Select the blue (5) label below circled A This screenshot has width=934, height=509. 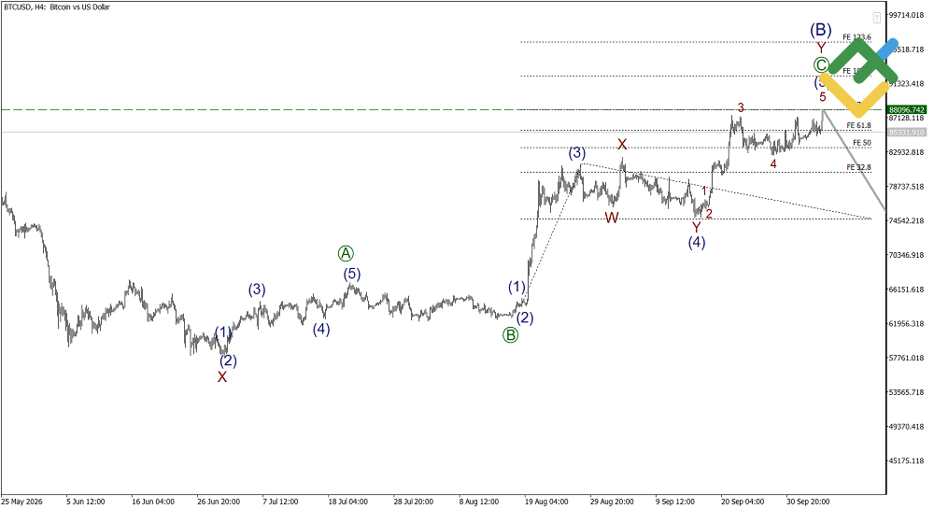point(351,274)
